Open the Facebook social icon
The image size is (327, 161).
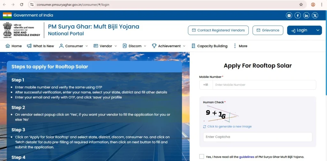pos(298,15)
